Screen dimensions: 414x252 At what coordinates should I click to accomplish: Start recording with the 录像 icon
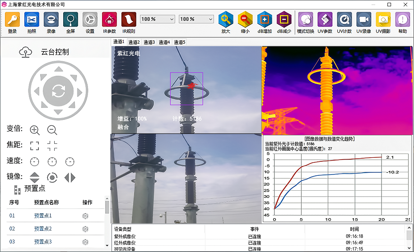pyautogui.click(x=51, y=20)
